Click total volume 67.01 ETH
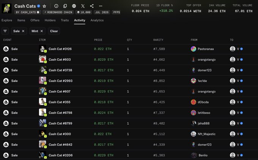The image size is (258, 160). [x=244, y=11]
